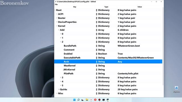Select the PlistPath key

[69, 74]
